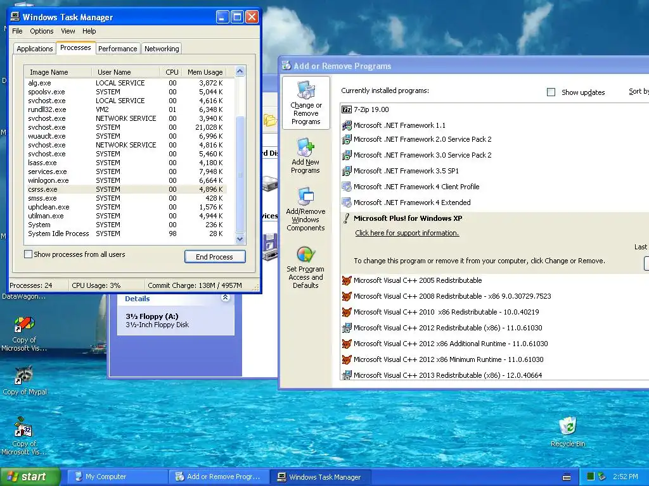Click Task Manager tray CPU meter icon
649x486 pixels.
pyautogui.click(x=591, y=477)
